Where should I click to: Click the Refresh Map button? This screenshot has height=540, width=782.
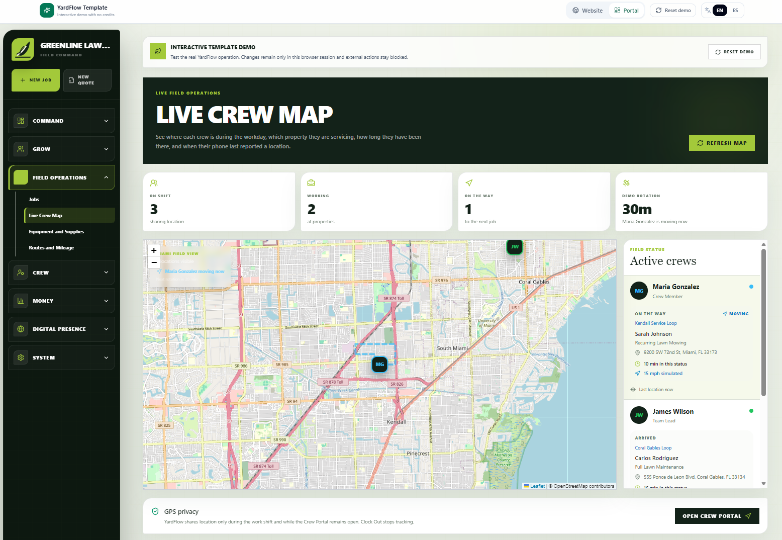click(722, 143)
